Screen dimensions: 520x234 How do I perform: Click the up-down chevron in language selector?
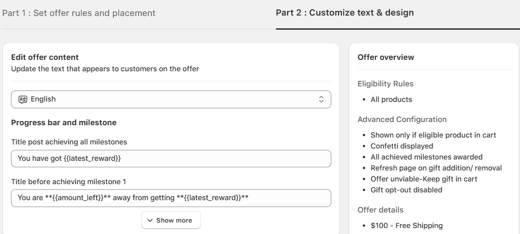(x=321, y=99)
